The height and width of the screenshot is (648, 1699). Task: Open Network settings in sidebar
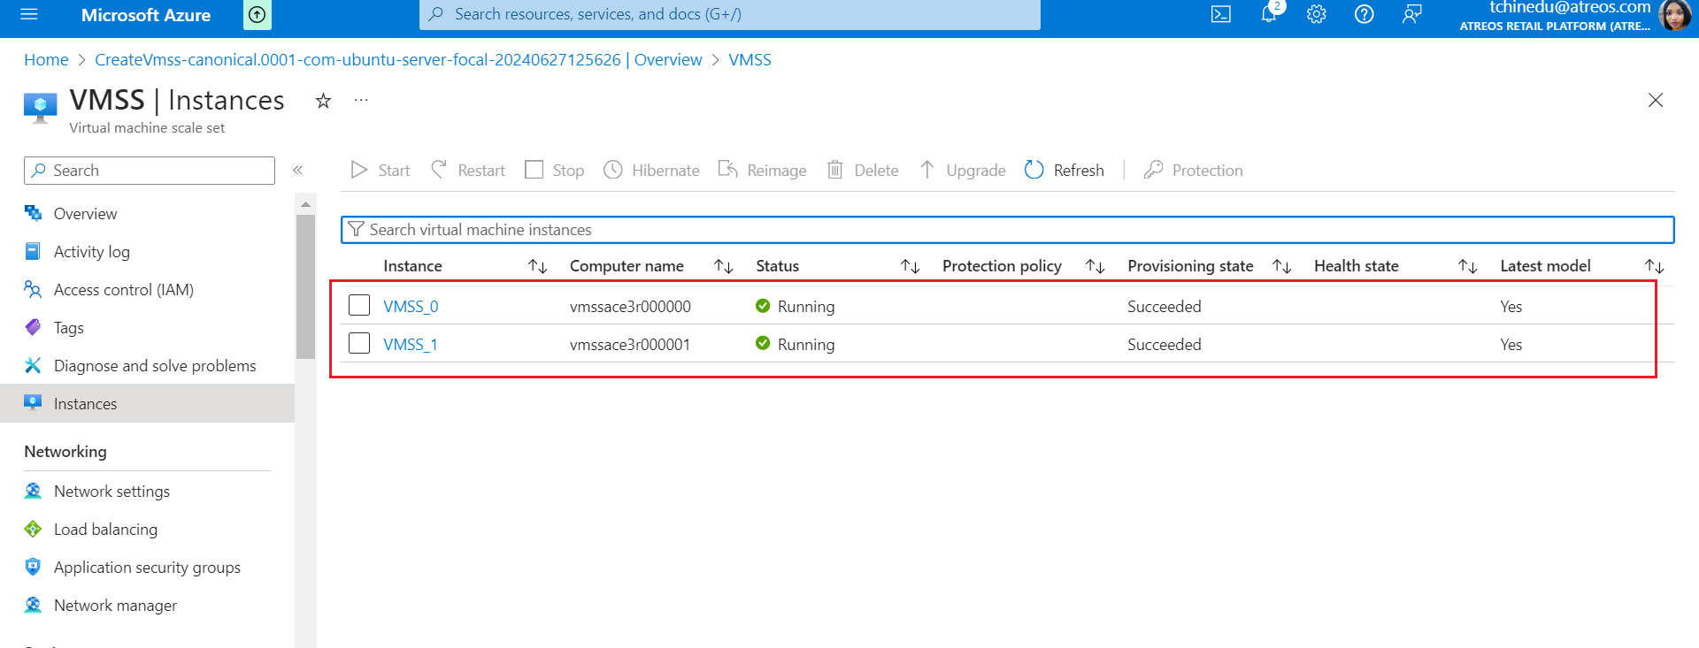point(111,492)
